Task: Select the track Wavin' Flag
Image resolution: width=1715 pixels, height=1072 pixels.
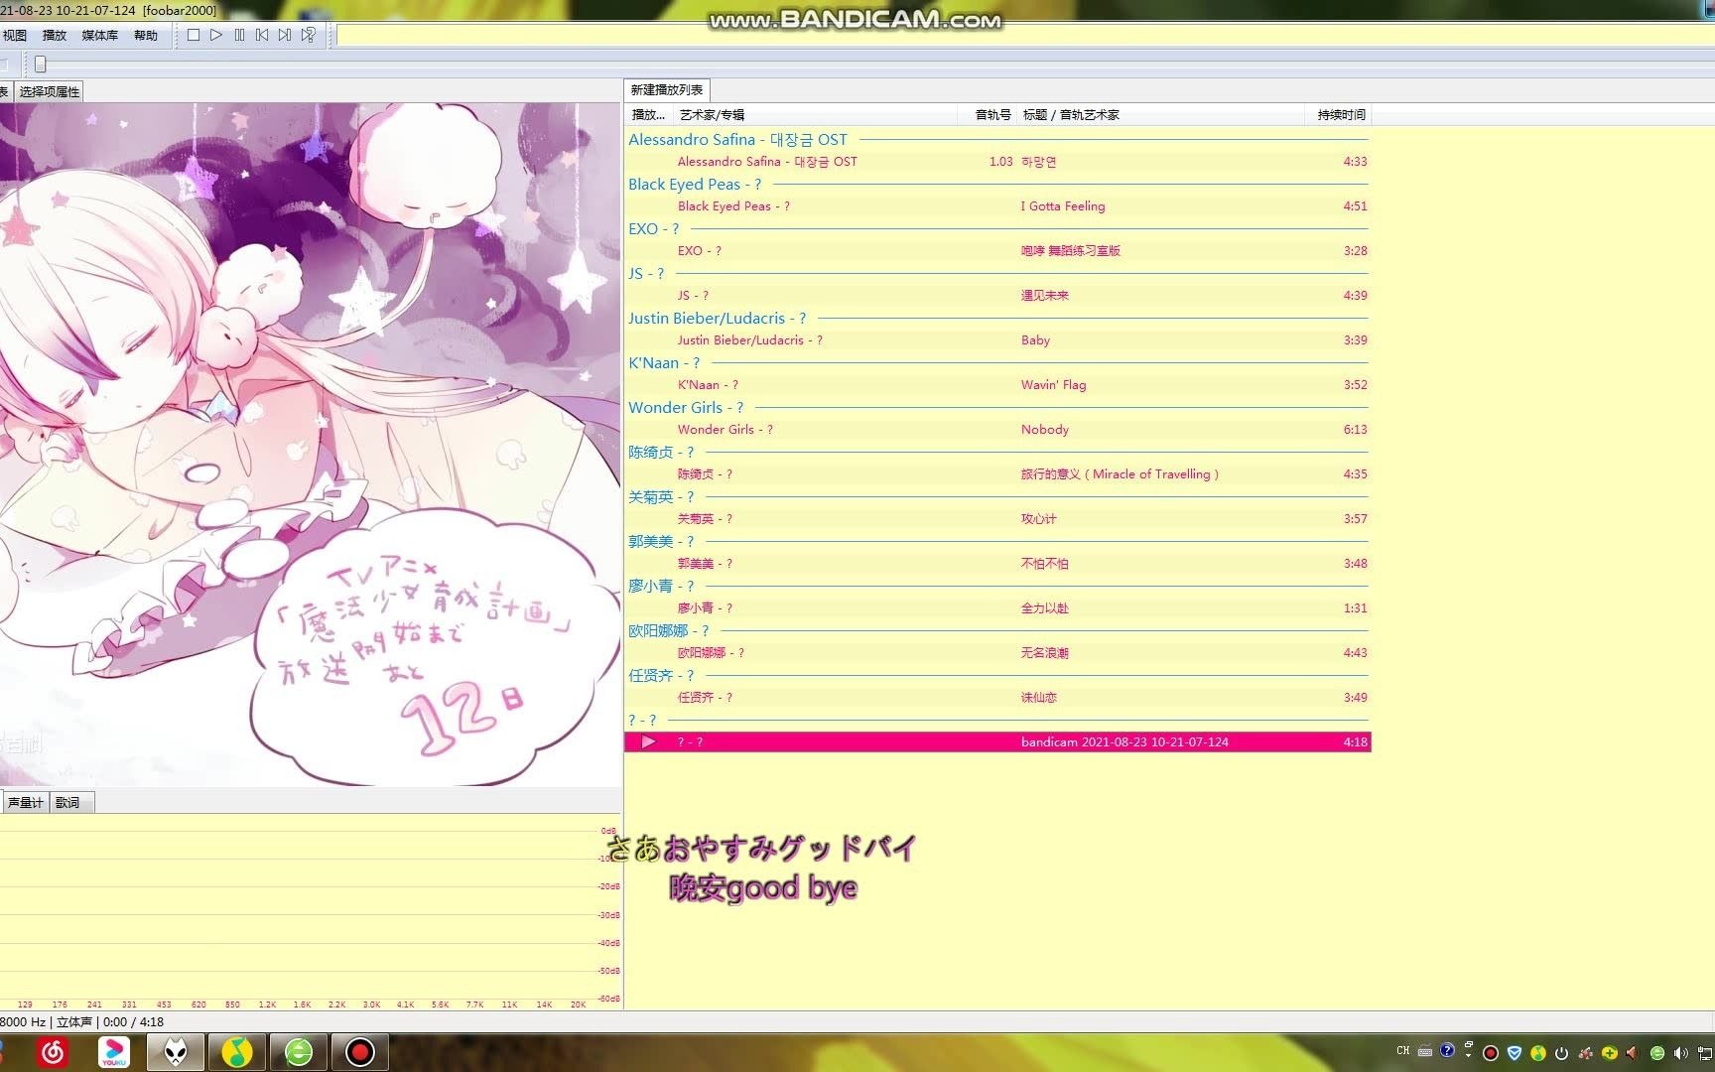Action: click(x=1053, y=384)
